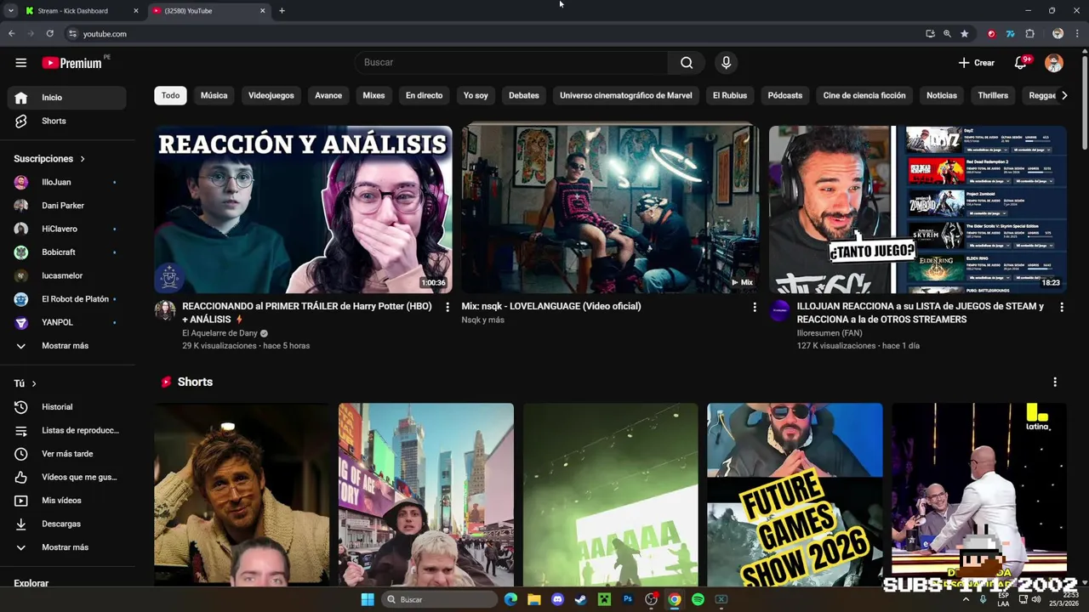Open the browser extensions puzzle icon
Screen dimensions: 1089x612
1030,34
